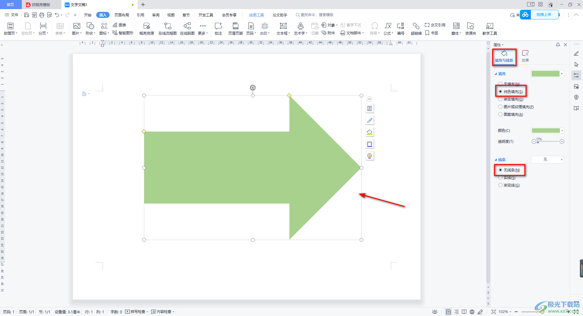583x316 pixels.
Task: Open the 找稻壳模板 template tab
Action: 41,5
